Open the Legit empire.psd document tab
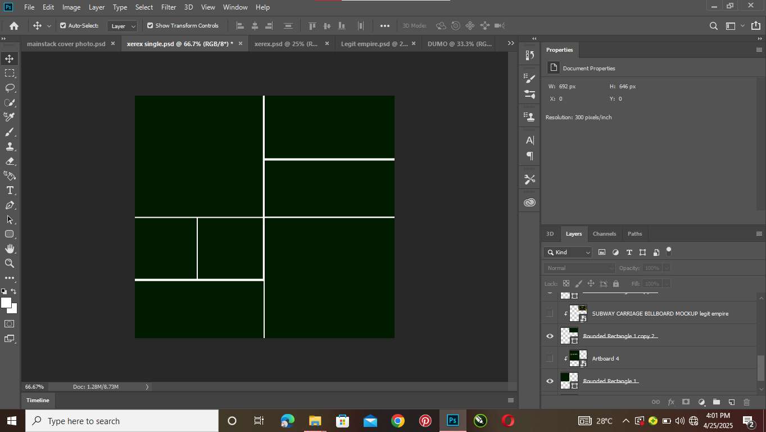The height and width of the screenshot is (432, 766). [374, 43]
